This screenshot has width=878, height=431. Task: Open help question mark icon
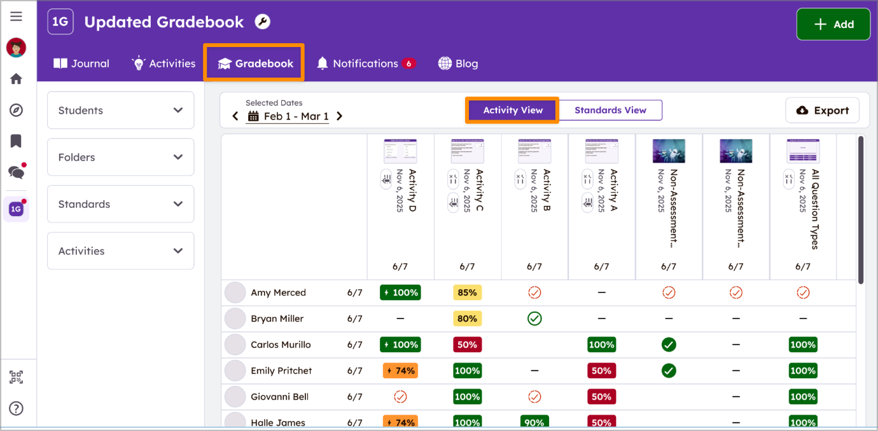tap(16, 408)
